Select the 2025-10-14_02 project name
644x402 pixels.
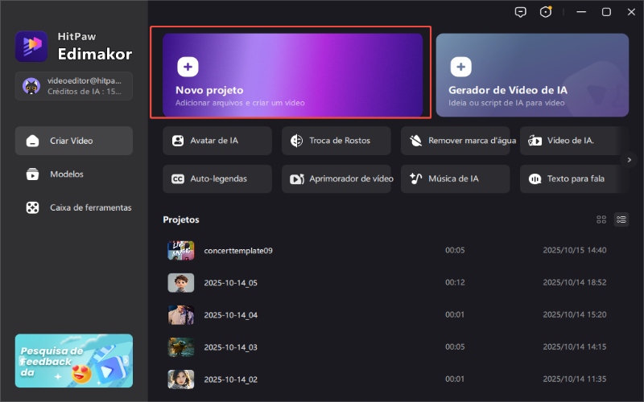(x=231, y=379)
